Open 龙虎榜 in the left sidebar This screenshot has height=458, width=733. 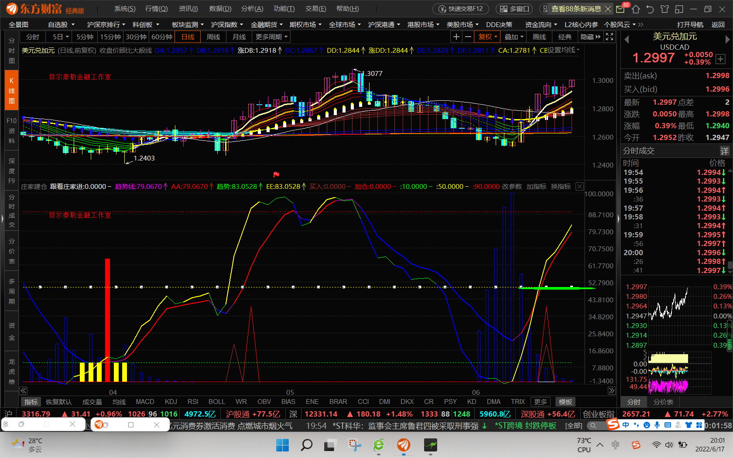11,371
